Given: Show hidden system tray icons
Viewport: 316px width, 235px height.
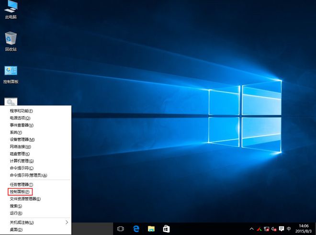Looking at the screenshot, I should [x=251, y=229].
